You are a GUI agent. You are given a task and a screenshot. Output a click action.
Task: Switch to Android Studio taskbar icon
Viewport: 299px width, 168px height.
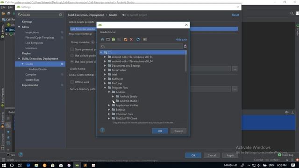(x=77, y=165)
